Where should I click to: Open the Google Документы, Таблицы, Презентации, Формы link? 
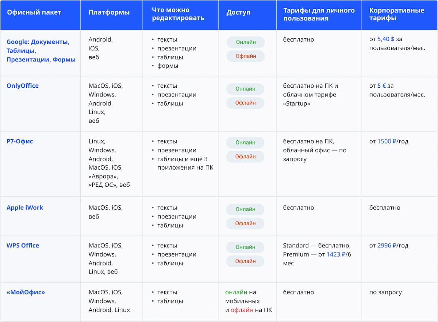pyautogui.click(x=41, y=50)
